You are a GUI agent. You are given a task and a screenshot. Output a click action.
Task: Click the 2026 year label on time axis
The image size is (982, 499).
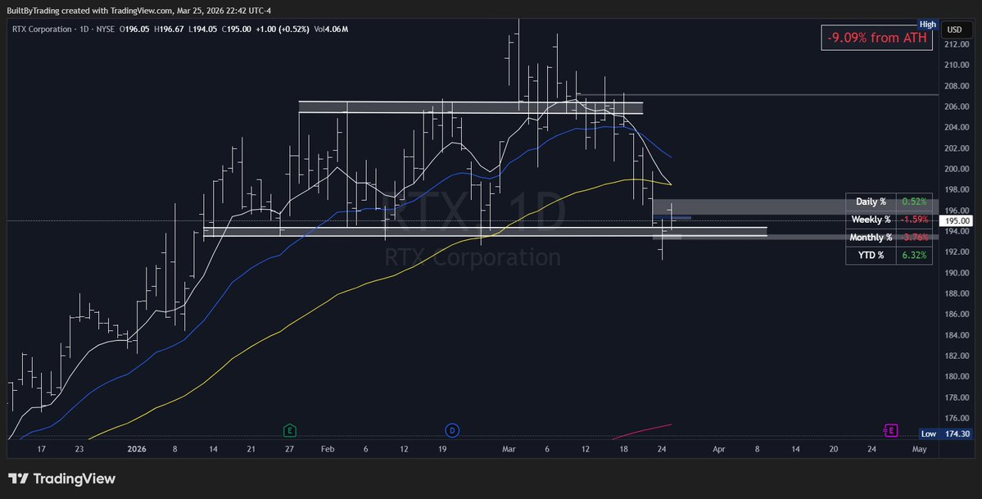pos(137,450)
